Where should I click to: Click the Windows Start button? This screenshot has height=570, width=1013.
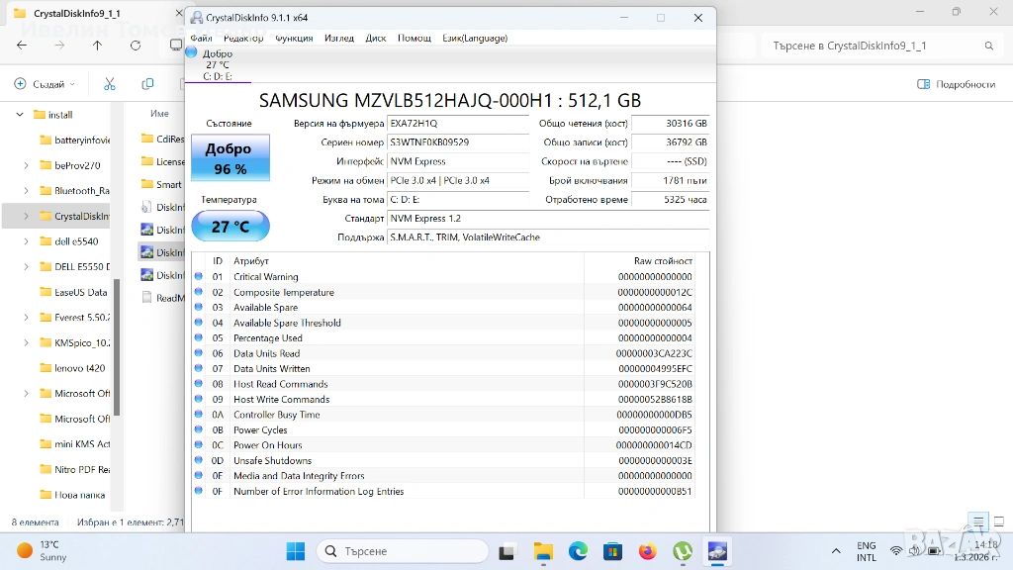pyautogui.click(x=295, y=551)
